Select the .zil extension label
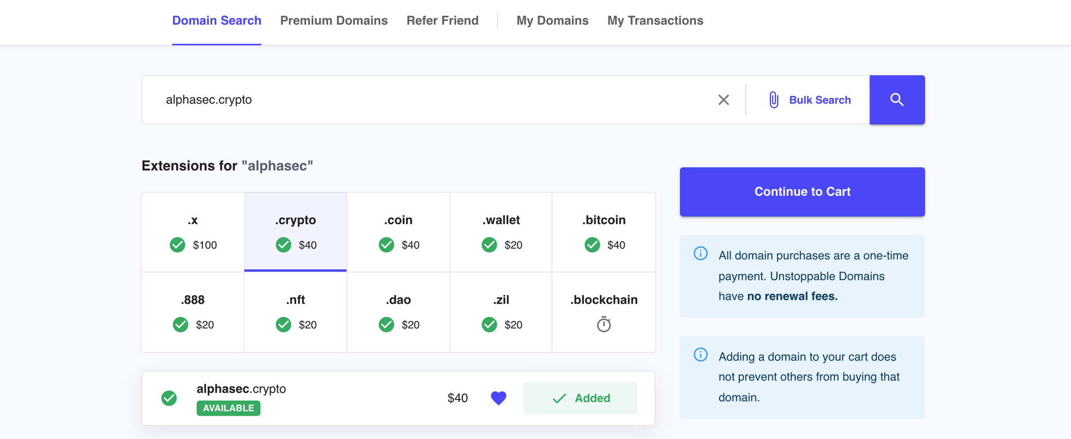Screen dimensions: 1071x439 (x=501, y=299)
